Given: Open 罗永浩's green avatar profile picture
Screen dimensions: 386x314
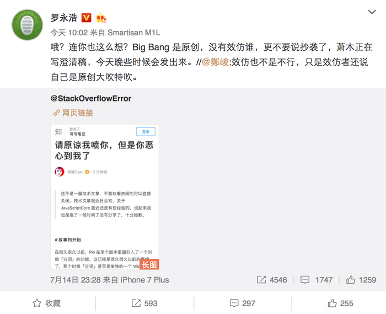Looking at the screenshot, I should 27,25.
